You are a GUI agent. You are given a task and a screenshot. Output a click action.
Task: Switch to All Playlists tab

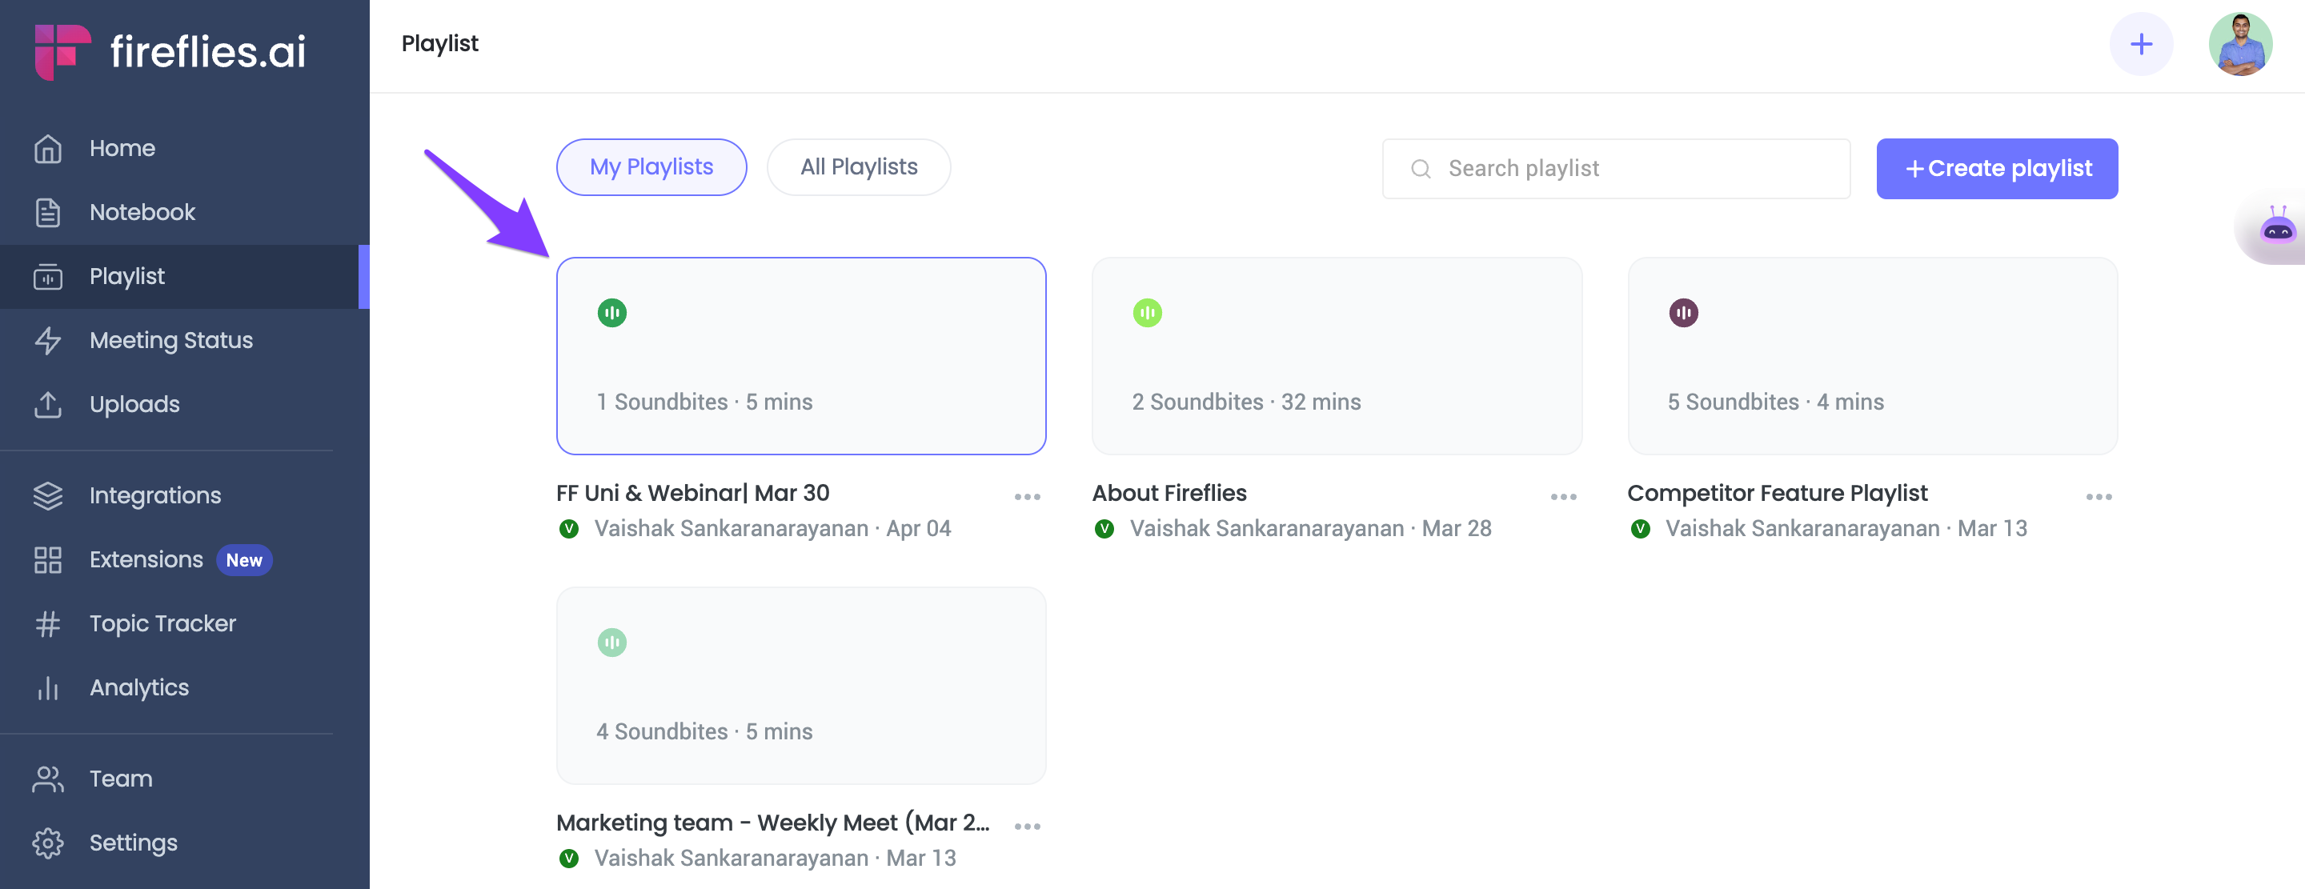[x=858, y=167]
